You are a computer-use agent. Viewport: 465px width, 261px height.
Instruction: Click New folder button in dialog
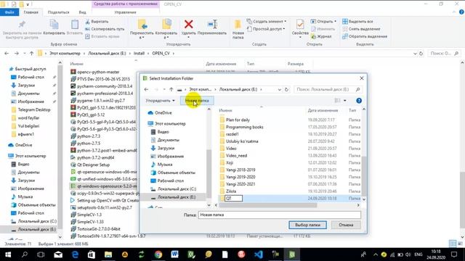(x=197, y=101)
